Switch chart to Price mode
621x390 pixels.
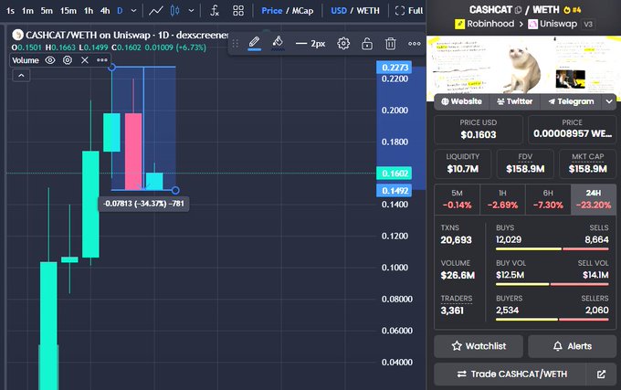coord(272,11)
